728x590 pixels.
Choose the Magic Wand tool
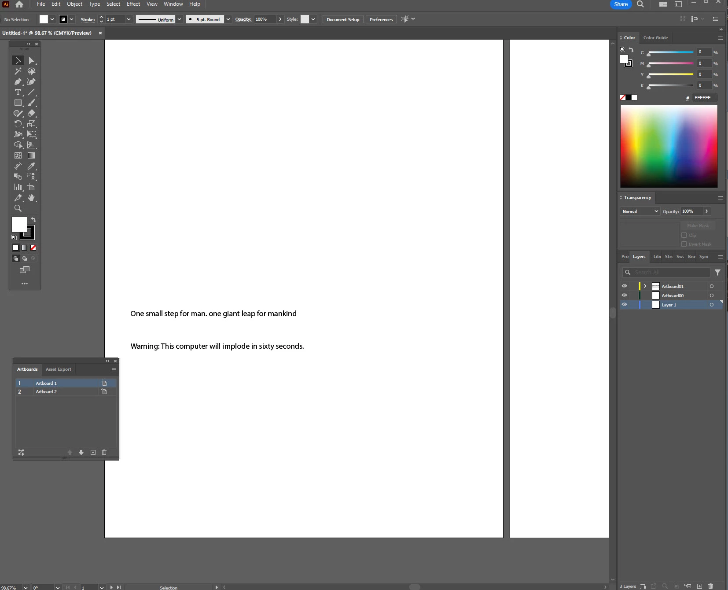click(x=18, y=71)
